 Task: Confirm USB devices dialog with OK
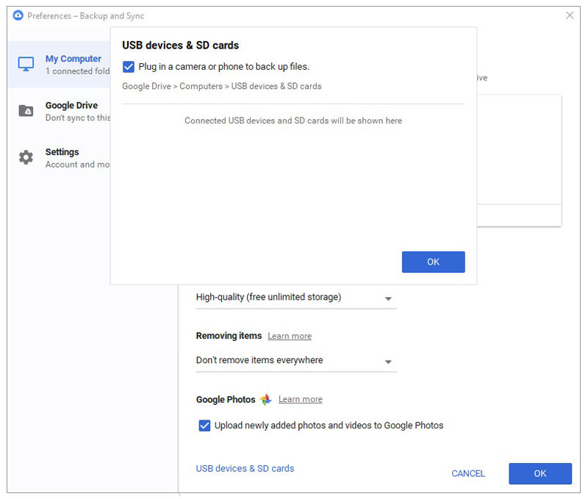433,262
